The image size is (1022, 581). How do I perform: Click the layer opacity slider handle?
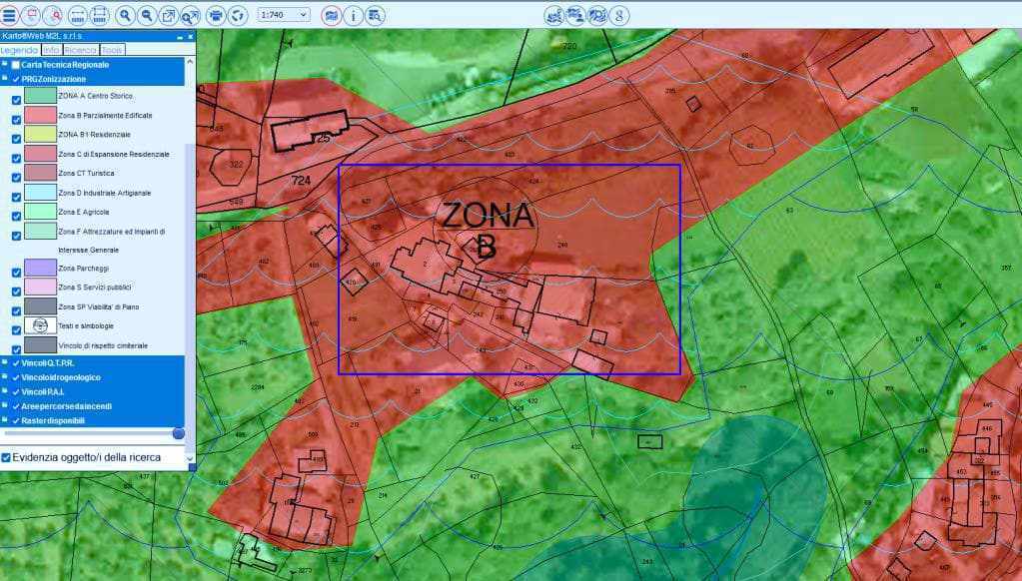[179, 433]
